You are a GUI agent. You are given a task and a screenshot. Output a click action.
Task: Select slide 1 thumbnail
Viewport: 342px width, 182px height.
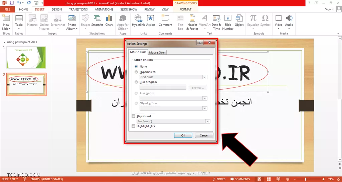(x=26, y=57)
